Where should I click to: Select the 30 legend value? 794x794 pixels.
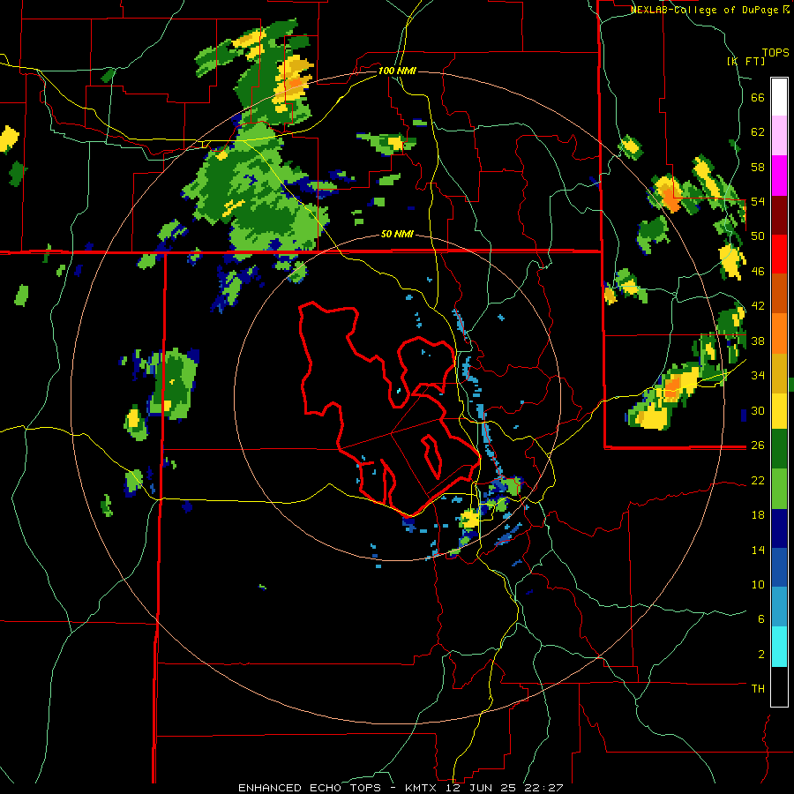[x=758, y=410]
